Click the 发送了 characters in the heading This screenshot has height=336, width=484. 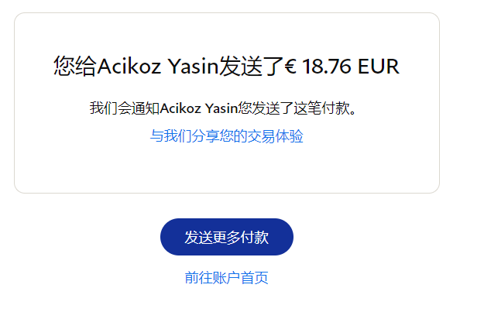pyautogui.click(x=252, y=66)
